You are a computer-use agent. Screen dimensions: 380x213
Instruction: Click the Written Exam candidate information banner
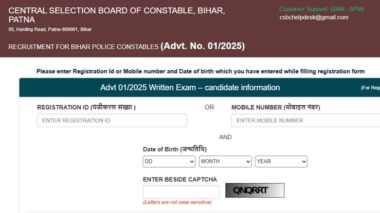click(190, 88)
